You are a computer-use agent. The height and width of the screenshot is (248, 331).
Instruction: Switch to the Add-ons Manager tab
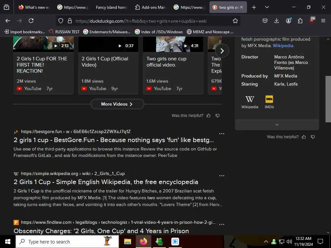point(150,7)
